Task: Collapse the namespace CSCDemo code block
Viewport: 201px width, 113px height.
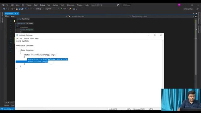Action: 16,24
